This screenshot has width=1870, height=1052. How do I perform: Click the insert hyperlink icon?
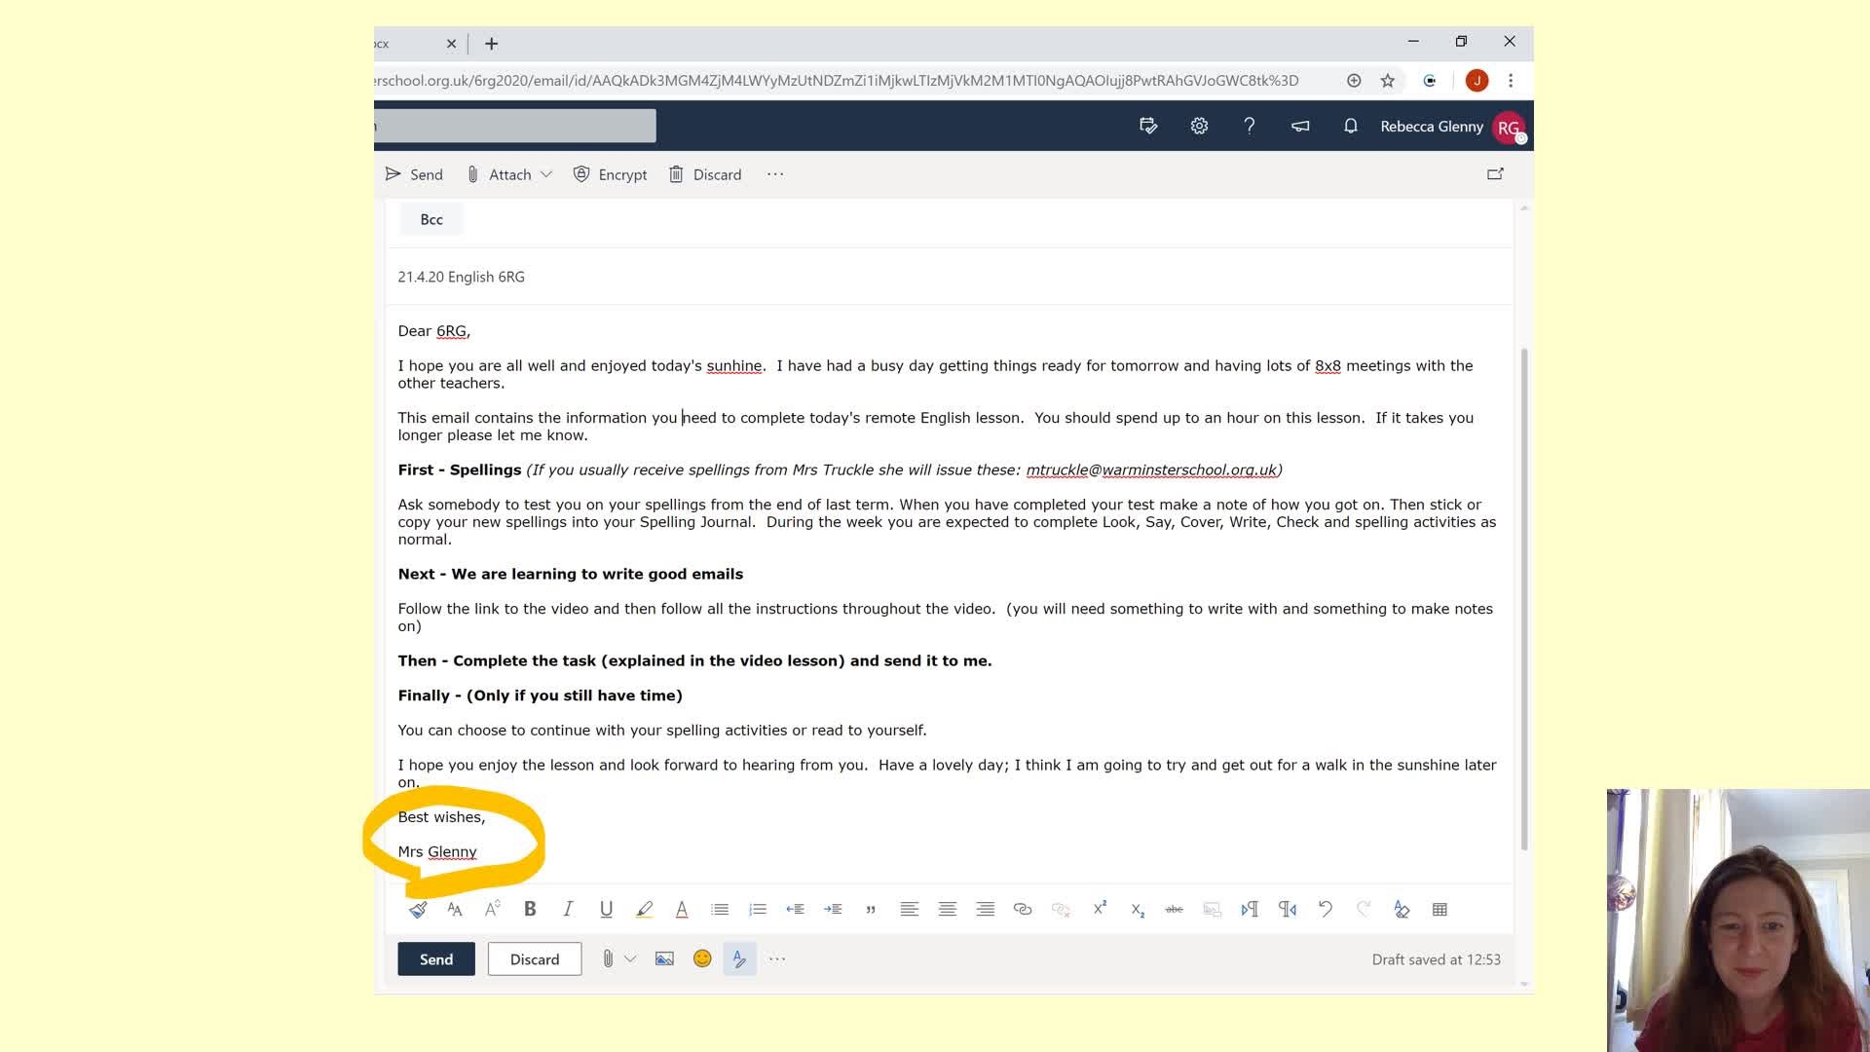[1023, 909]
